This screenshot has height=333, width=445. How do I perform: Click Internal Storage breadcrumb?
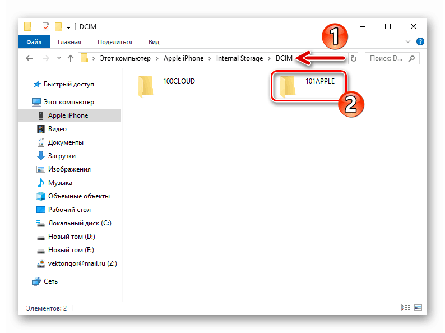(239, 58)
